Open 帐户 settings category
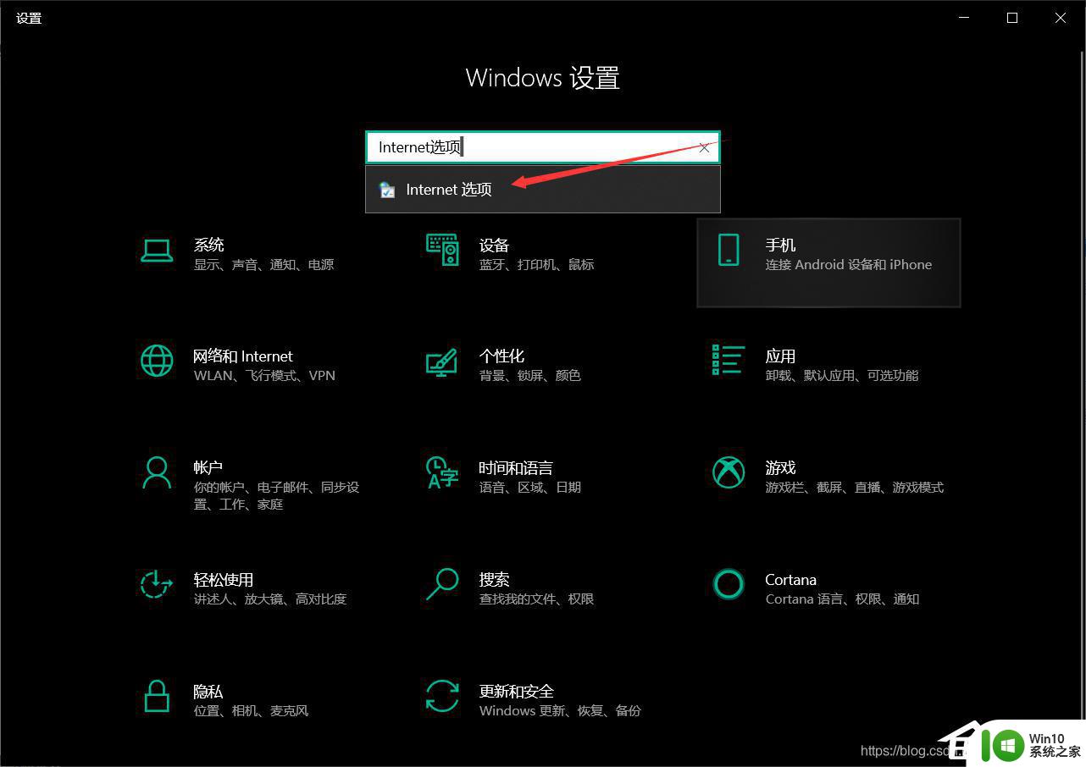 208,467
